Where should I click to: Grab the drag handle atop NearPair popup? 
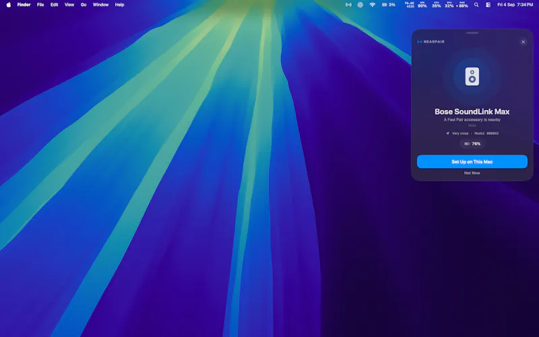[472, 33]
